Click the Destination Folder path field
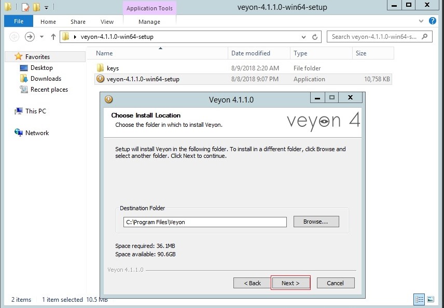Screen dimensions: 444x308 point(204,222)
